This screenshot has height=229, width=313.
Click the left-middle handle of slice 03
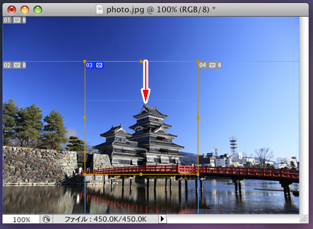point(85,118)
